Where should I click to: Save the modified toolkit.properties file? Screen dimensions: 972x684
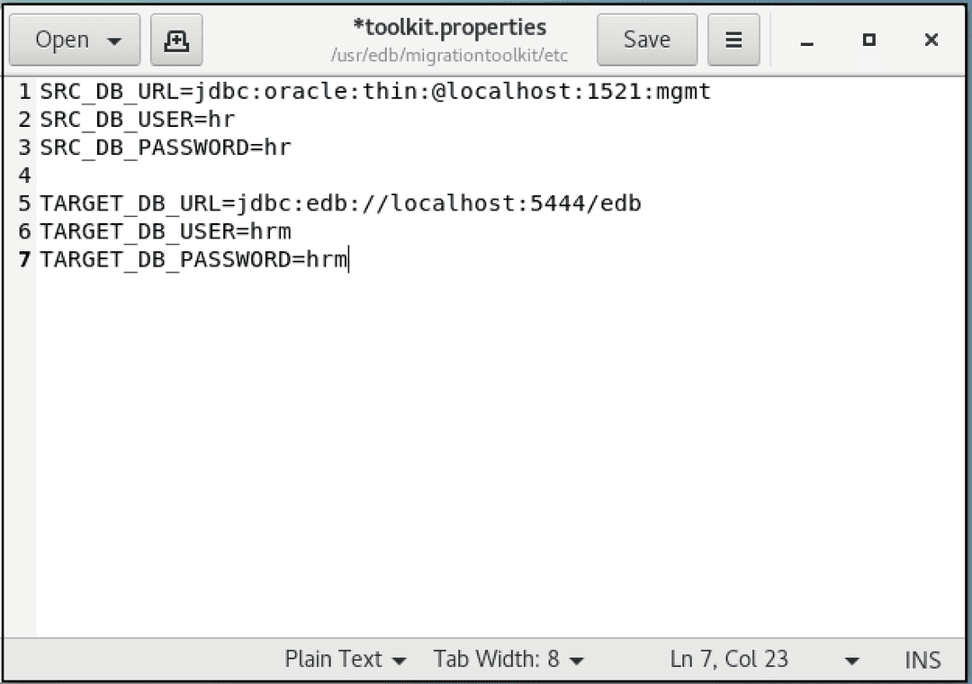click(x=646, y=40)
